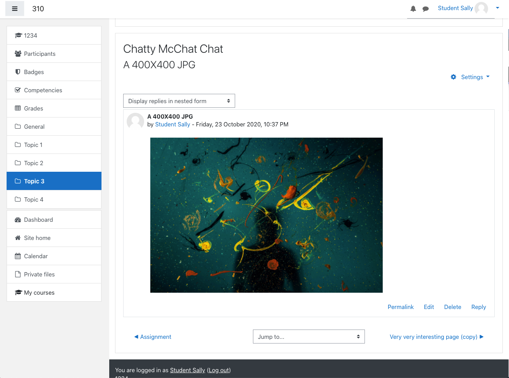Click the Private files document icon
Image resolution: width=509 pixels, height=378 pixels.
[18, 274]
